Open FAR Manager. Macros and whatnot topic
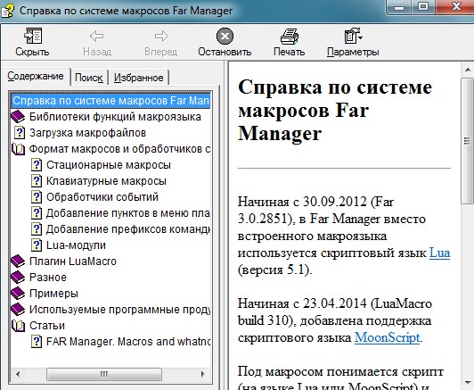The width and height of the screenshot is (474, 390). (128, 342)
